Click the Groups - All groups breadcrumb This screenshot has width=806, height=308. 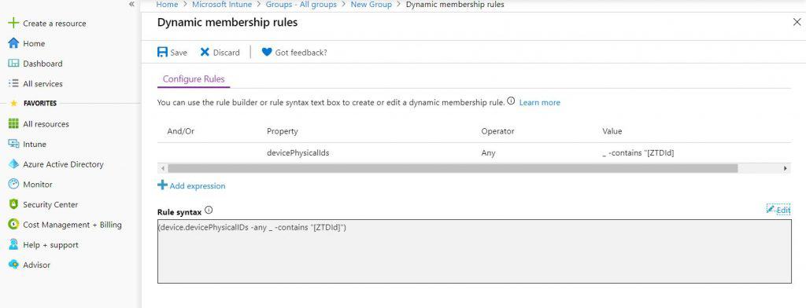301,5
